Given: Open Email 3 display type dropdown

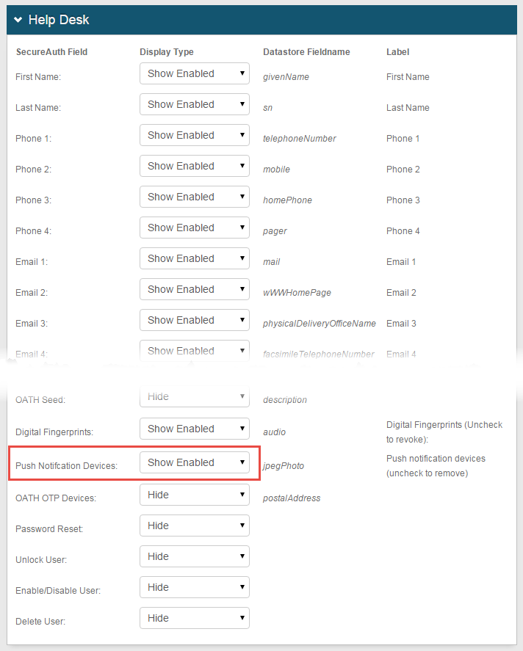Looking at the screenshot, I should click(195, 320).
